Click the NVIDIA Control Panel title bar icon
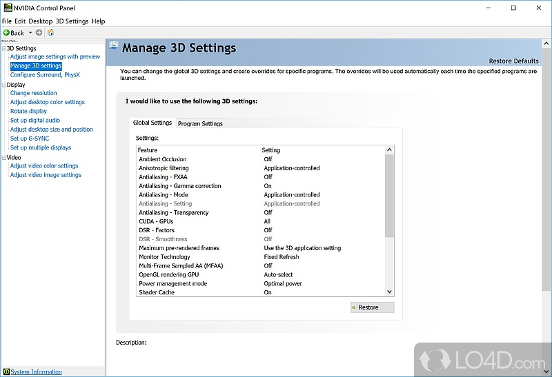Viewport: 552px width, 377px height. pos(7,8)
